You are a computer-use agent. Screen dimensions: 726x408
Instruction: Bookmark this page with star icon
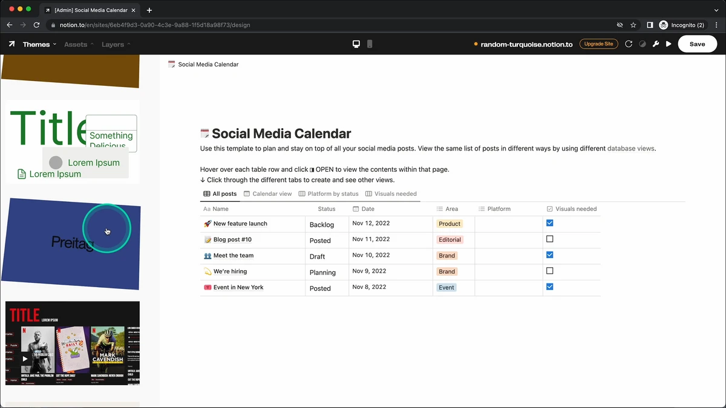click(x=633, y=25)
